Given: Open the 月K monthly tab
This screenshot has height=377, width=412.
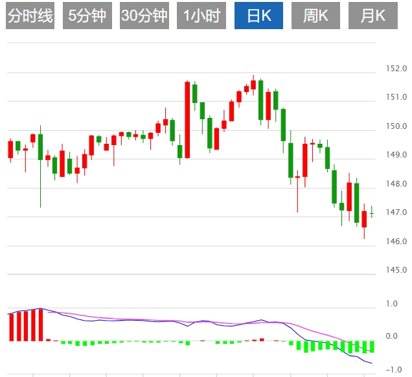Looking at the screenshot, I should click(372, 16).
